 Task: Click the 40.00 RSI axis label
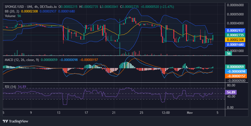231,96
